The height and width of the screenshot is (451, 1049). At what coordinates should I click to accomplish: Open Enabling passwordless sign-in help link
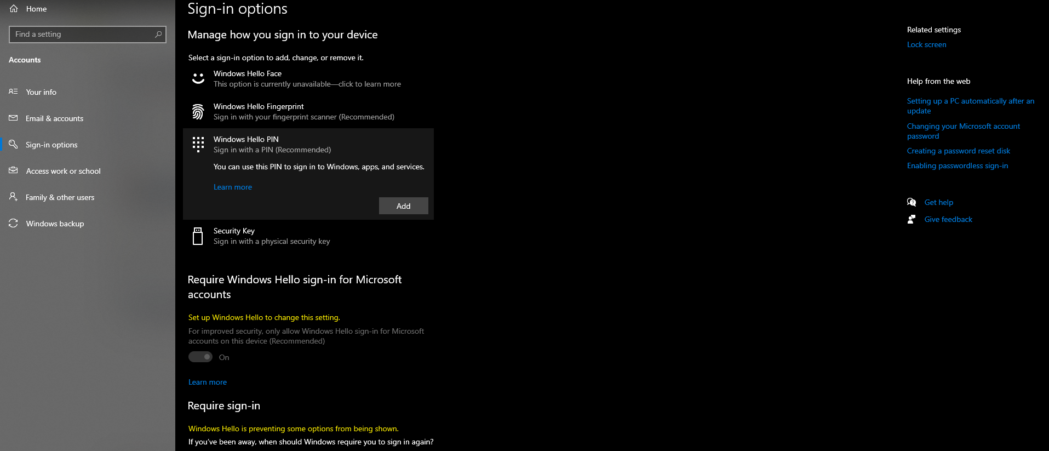pos(958,165)
